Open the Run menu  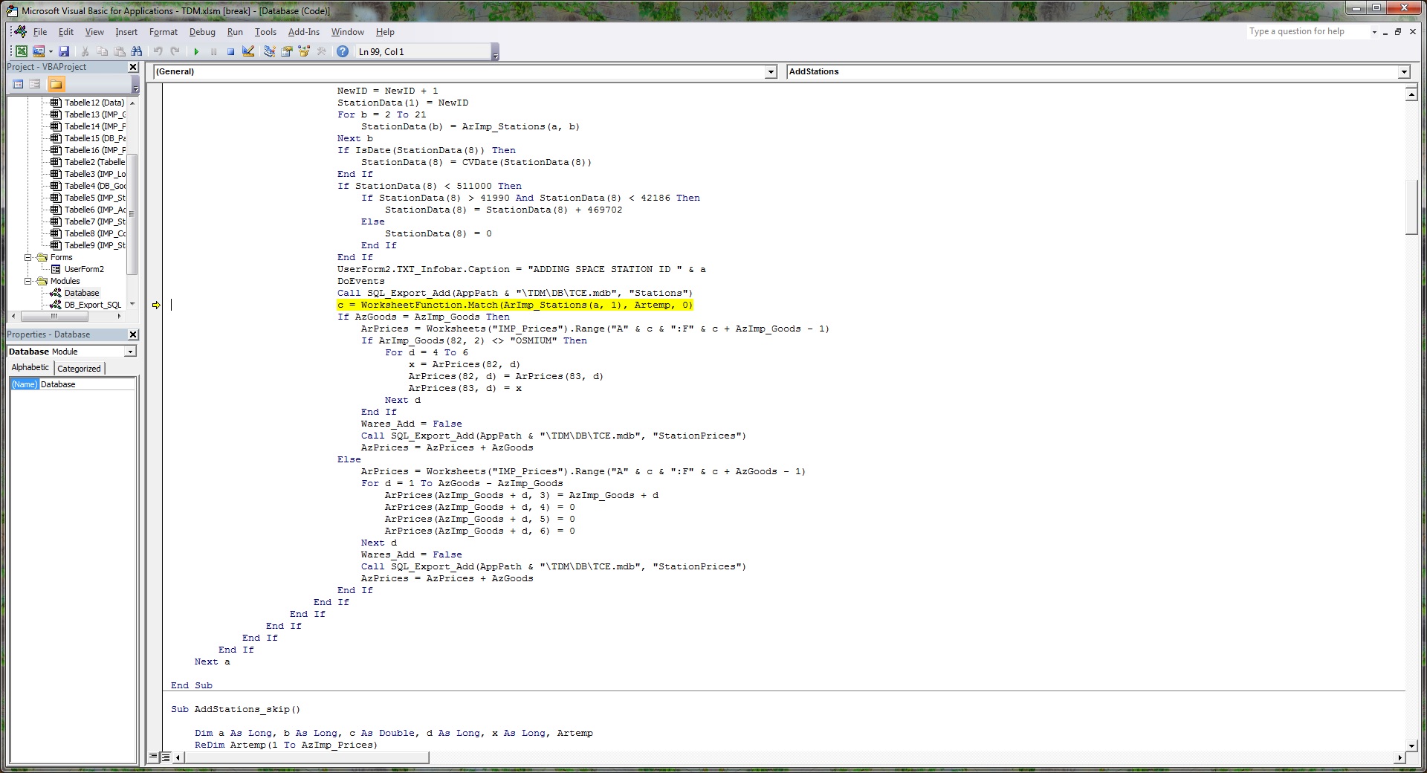pos(235,32)
